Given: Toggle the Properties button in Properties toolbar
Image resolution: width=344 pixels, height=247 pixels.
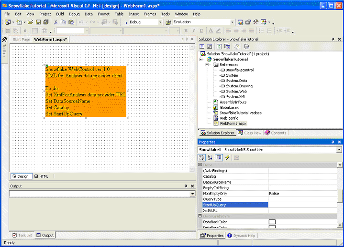Looking at the screenshot, I should pyautogui.click(x=219, y=158).
